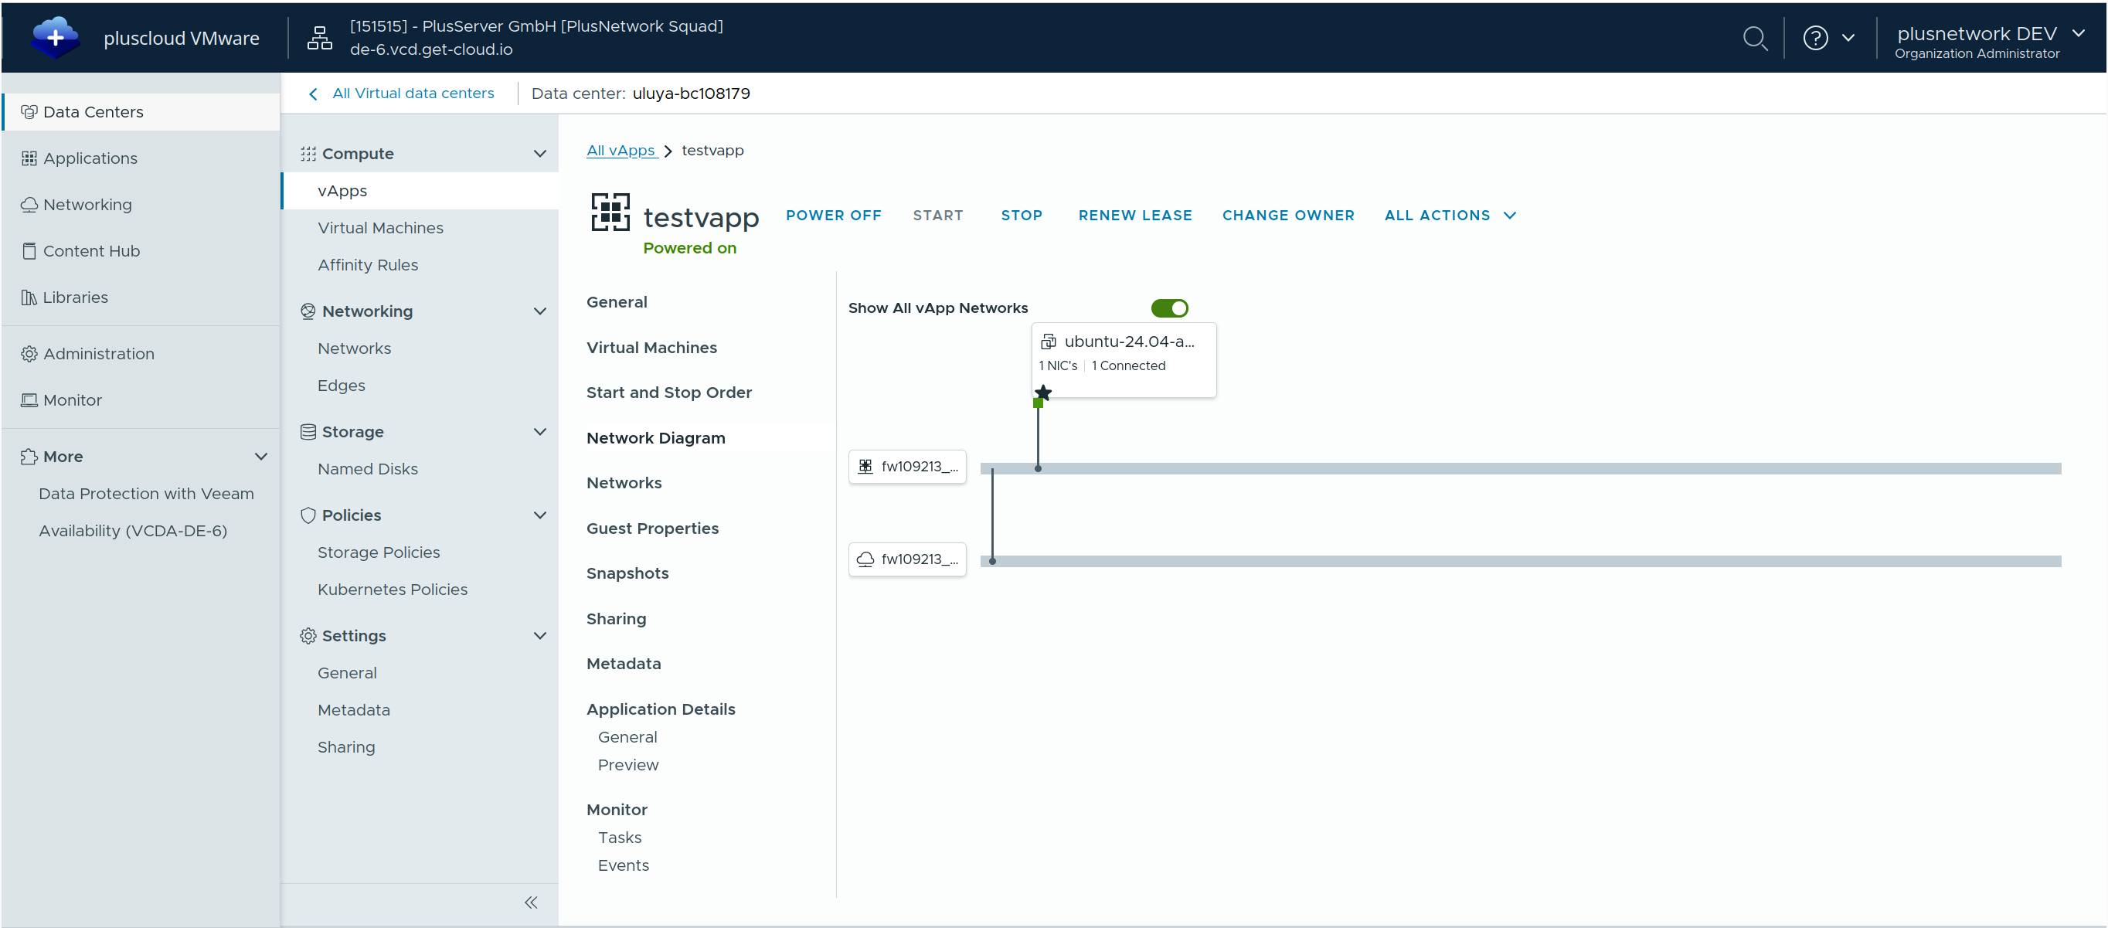This screenshot has width=2108, height=928.
Task: Collapse the More section chevron
Action: click(x=261, y=457)
